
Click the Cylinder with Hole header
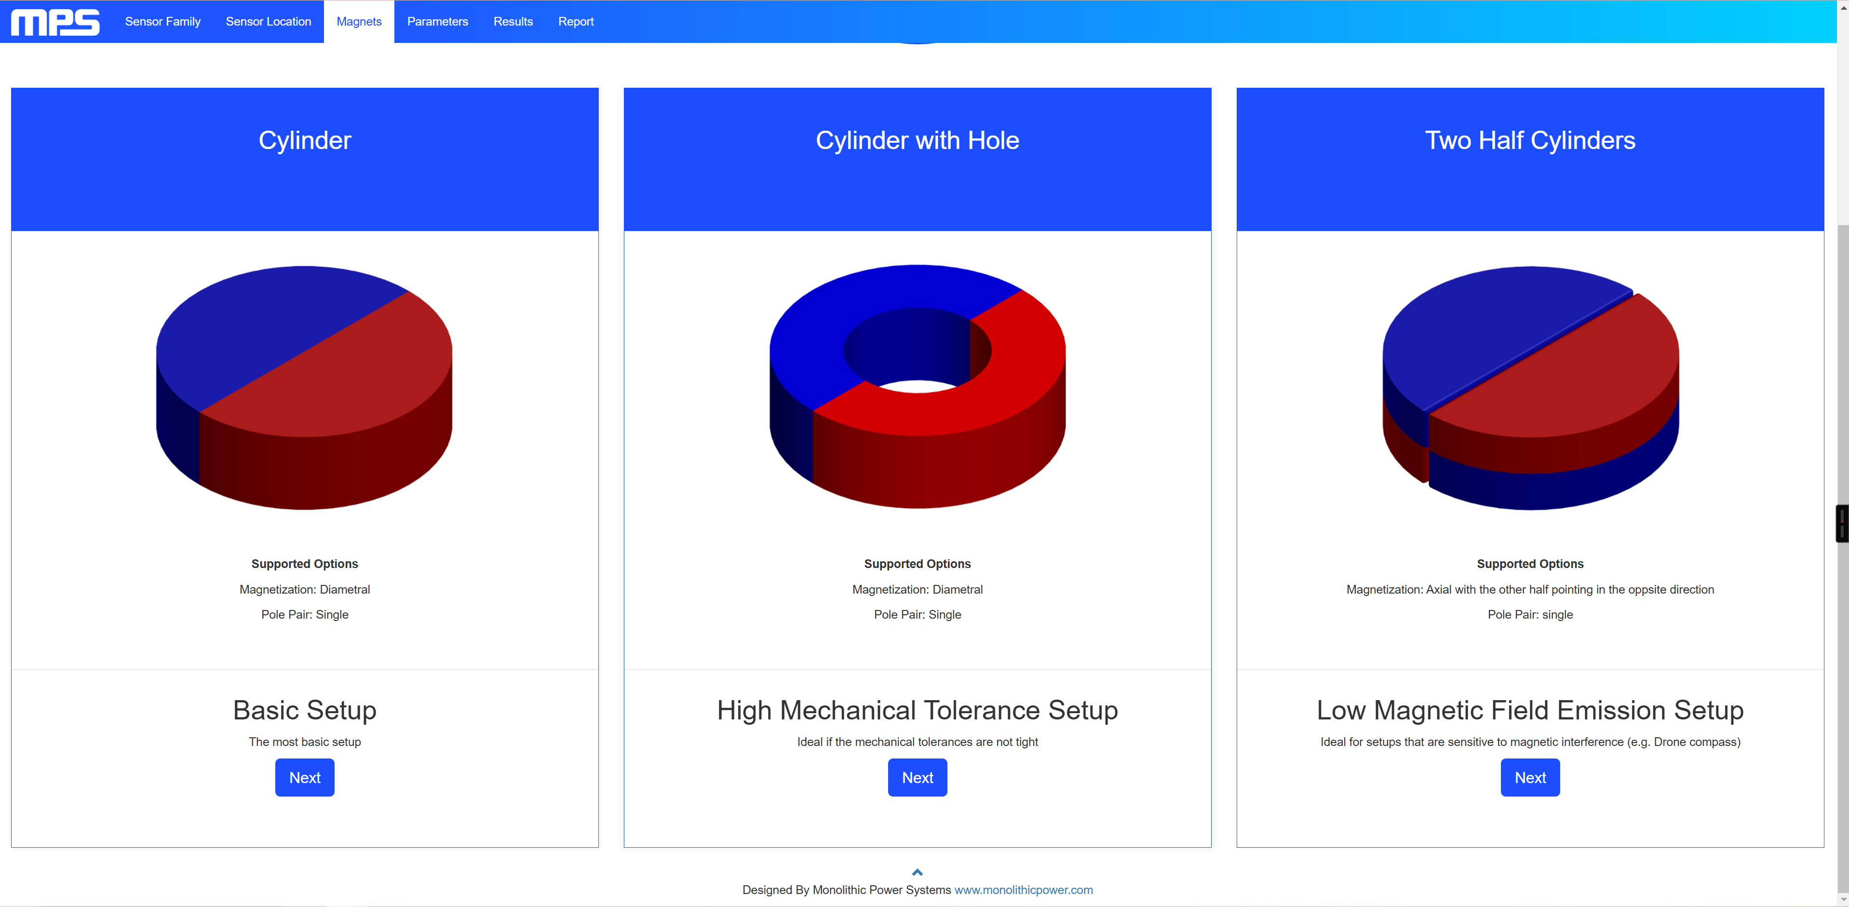tap(918, 159)
